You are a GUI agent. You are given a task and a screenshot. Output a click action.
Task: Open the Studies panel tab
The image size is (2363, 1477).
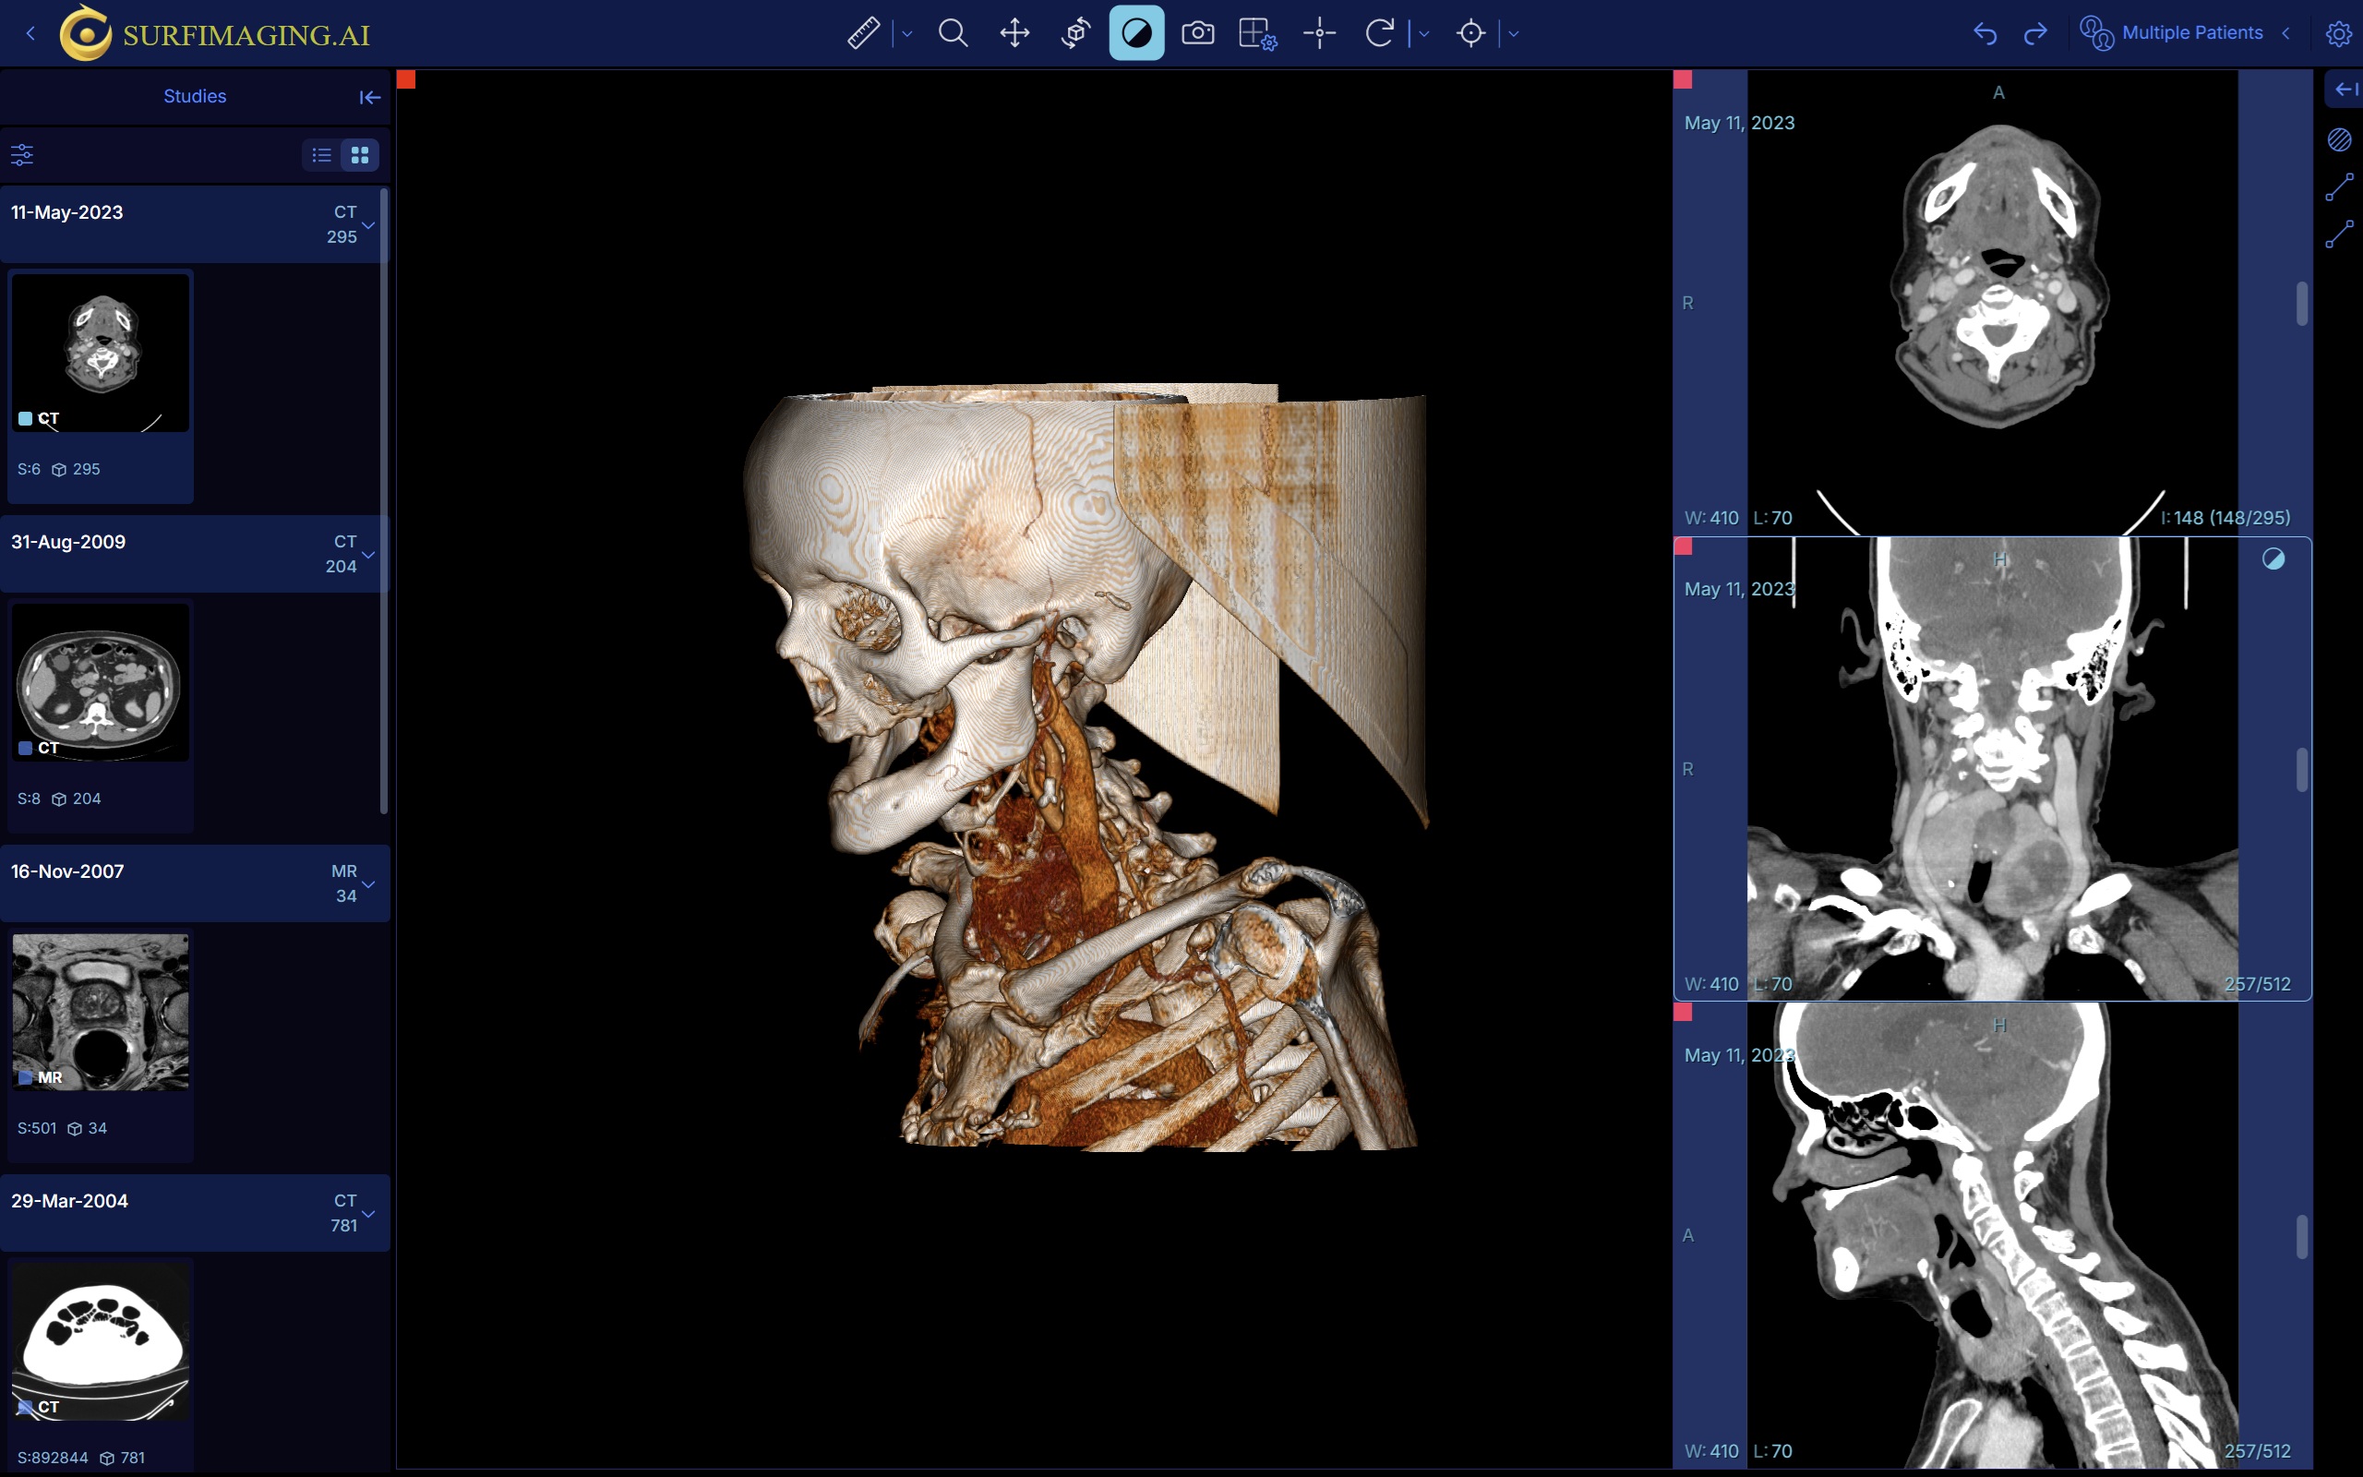(195, 96)
